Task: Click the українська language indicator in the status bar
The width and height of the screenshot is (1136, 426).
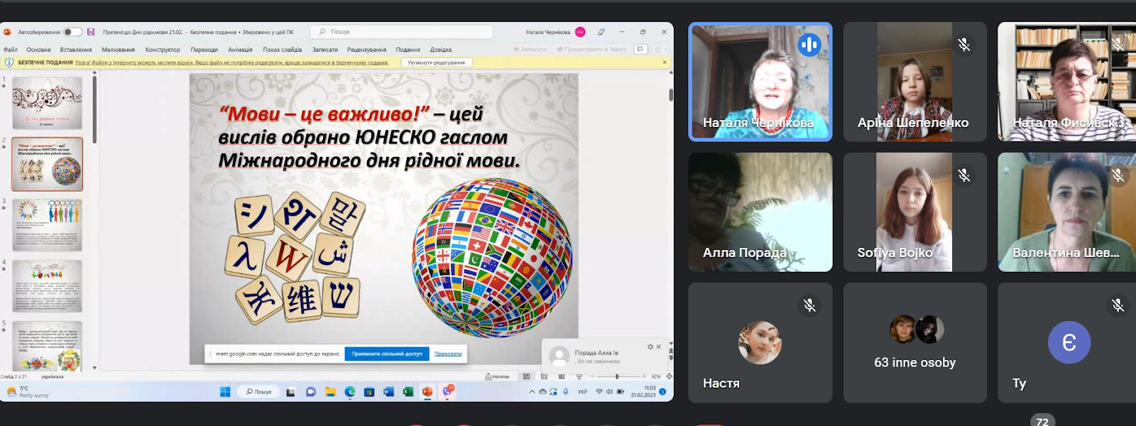Action: [x=53, y=376]
